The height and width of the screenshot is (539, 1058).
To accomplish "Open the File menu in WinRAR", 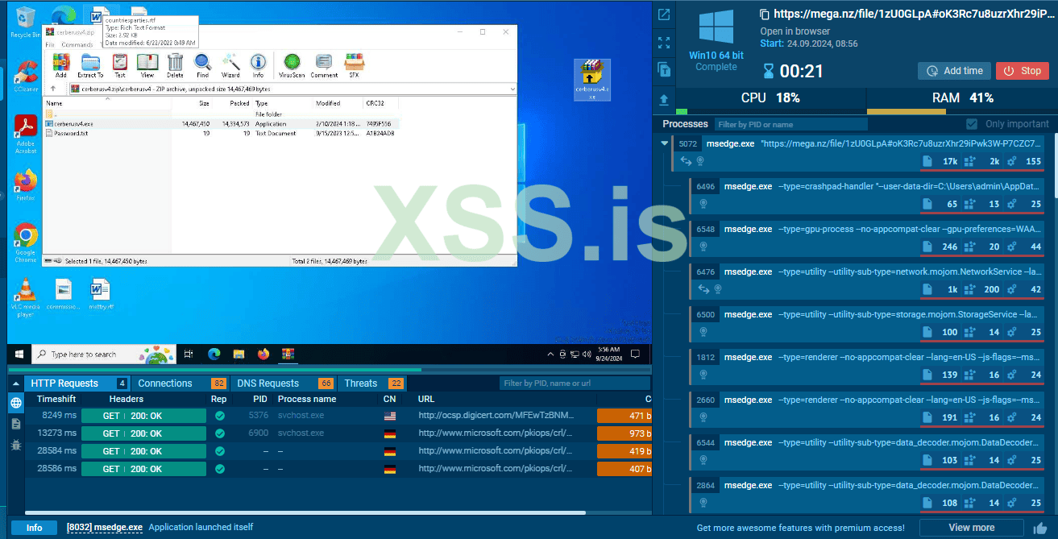I will point(50,45).
